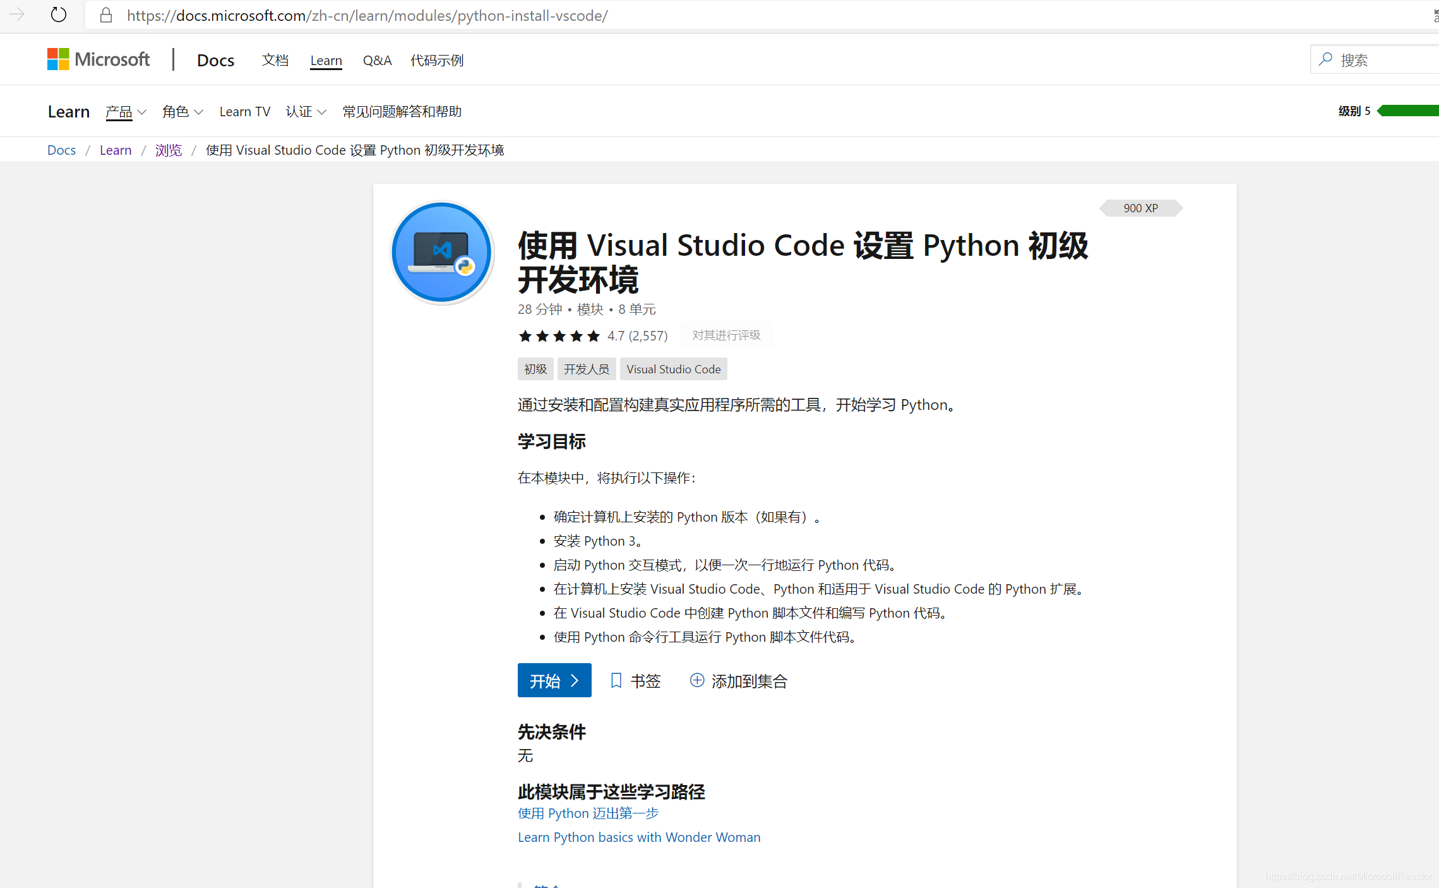Viewport: 1439px width, 888px height.
Task: Click the search magnifier icon
Action: click(x=1325, y=59)
